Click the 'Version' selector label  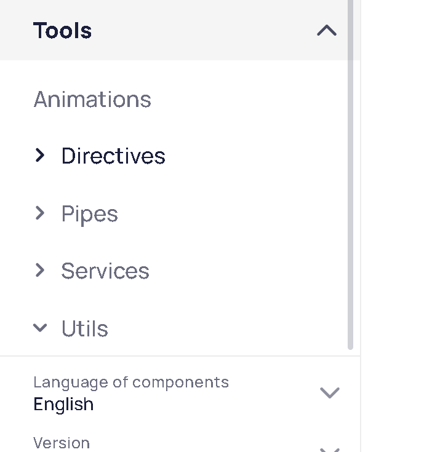click(62, 443)
